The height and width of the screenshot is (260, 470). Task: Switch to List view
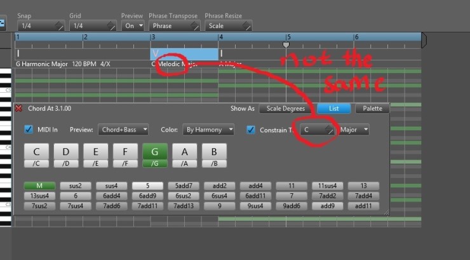tap(334, 109)
